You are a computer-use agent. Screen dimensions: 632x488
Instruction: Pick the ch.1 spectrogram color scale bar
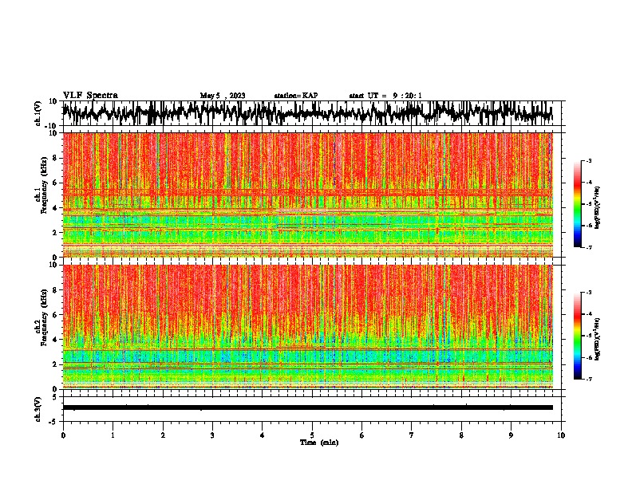pos(577,204)
